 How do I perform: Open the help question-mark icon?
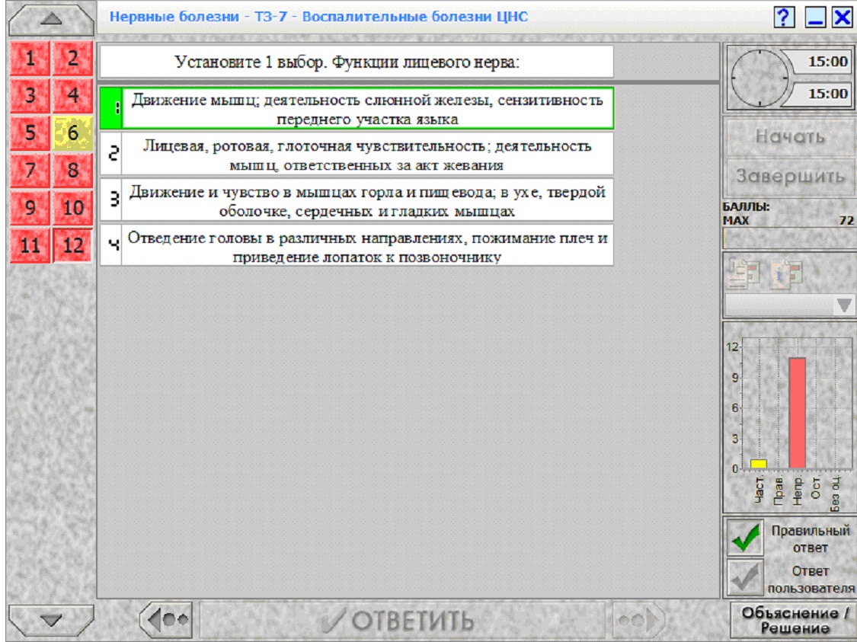(785, 17)
